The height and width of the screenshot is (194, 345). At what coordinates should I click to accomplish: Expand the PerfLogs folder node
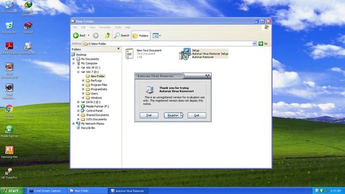(x=83, y=80)
